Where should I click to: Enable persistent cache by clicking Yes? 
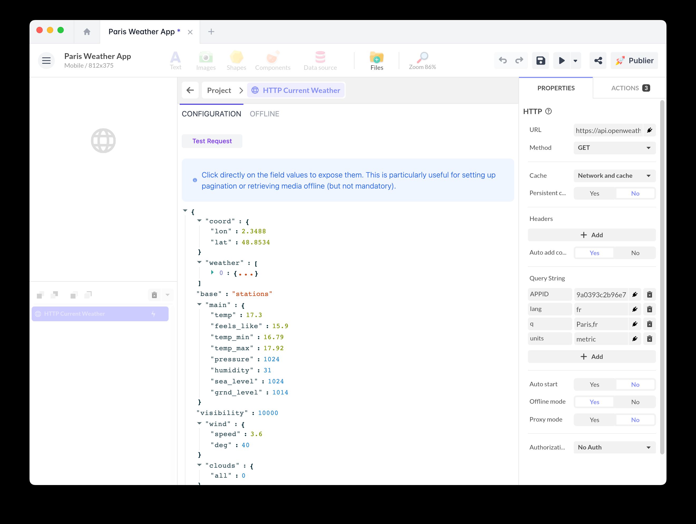point(594,193)
